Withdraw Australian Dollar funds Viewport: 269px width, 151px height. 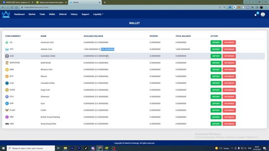(229, 56)
